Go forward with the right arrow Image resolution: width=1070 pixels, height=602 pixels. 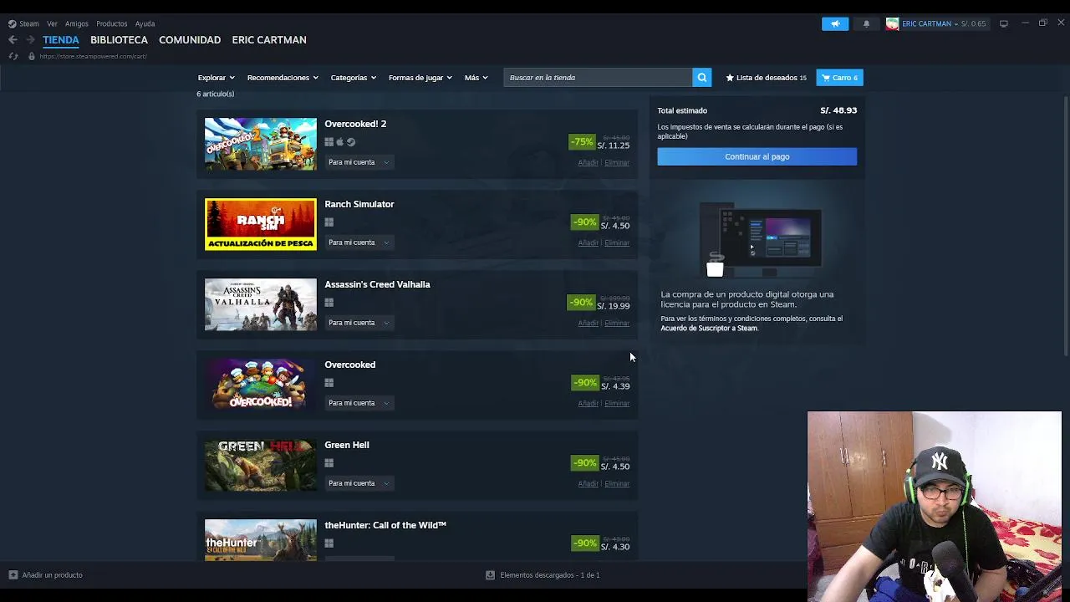click(30, 39)
